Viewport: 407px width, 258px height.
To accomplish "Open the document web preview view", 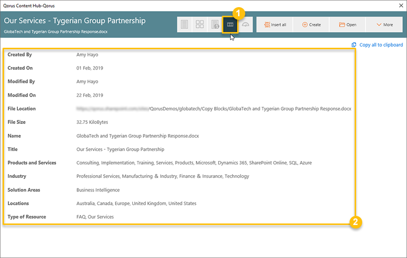I will [x=215, y=24].
